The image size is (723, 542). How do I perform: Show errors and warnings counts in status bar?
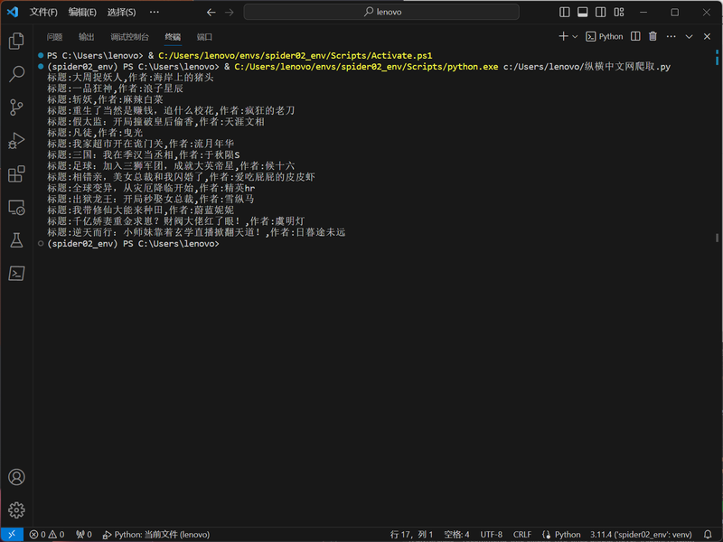coord(47,535)
